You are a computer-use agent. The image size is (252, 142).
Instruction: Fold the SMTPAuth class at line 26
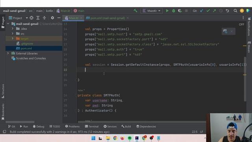(x=76, y=95)
